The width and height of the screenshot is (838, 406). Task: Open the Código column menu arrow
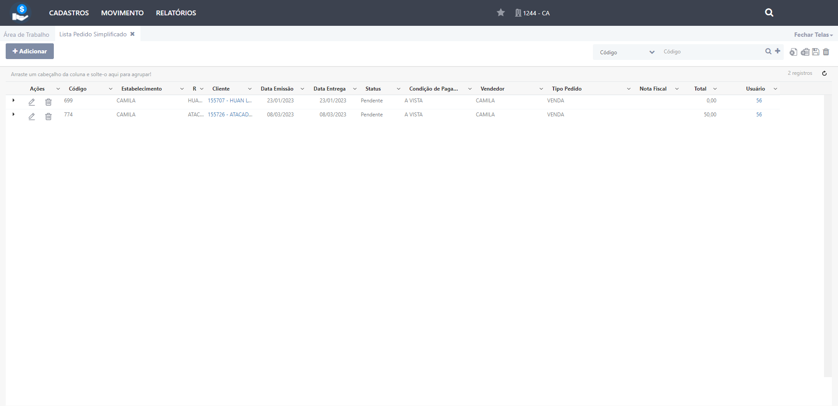[x=111, y=89]
